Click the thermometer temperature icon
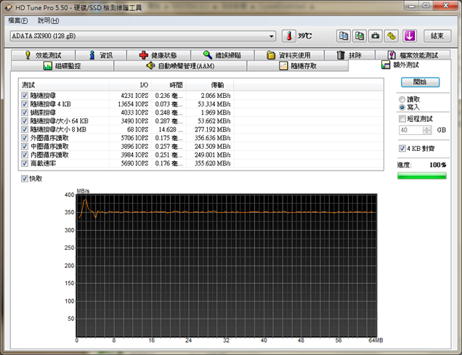The height and width of the screenshot is (355, 462). click(x=289, y=36)
